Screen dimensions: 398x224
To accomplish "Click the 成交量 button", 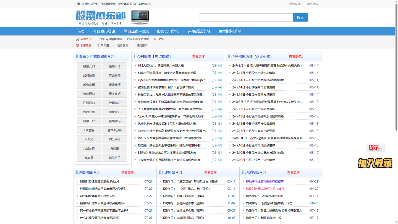I will [x=89, y=158].
